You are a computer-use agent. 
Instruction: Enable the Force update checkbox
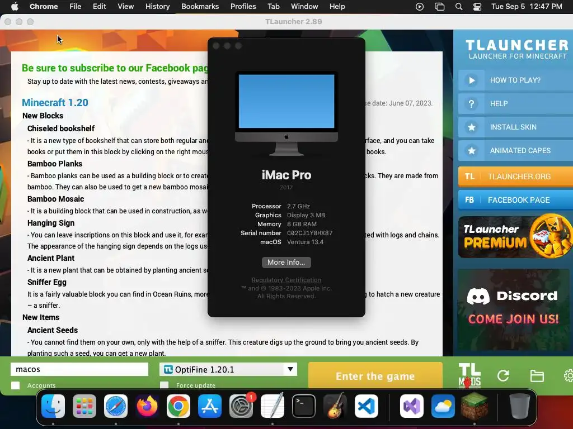(165, 385)
